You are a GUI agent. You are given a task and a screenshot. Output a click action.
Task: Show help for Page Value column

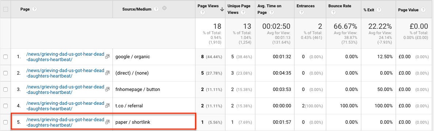[423, 9]
